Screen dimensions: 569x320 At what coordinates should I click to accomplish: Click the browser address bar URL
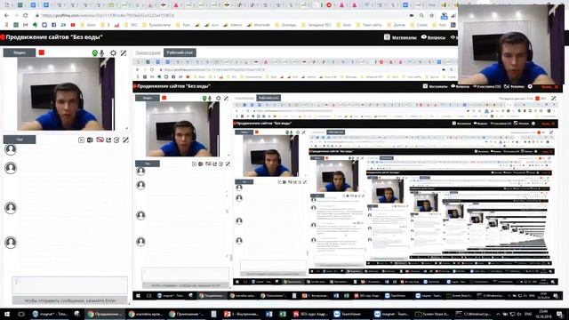(108, 16)
